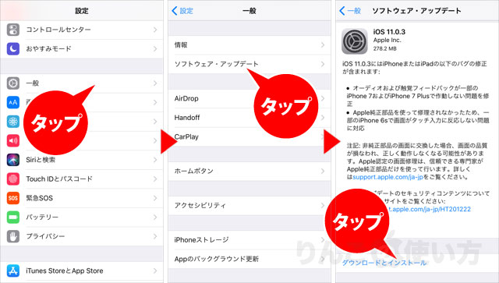Open アクセシビリティ row
499x283 pixels.
pyautogui.click(x=249, y=205)
